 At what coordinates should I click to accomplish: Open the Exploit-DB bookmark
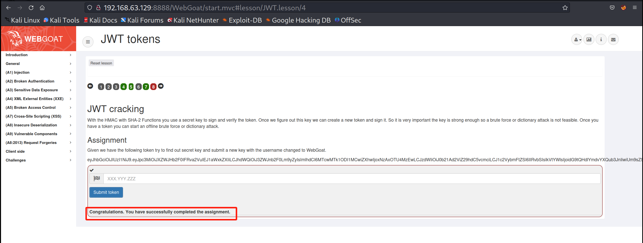pyautogui.click(x=242, y=20)
